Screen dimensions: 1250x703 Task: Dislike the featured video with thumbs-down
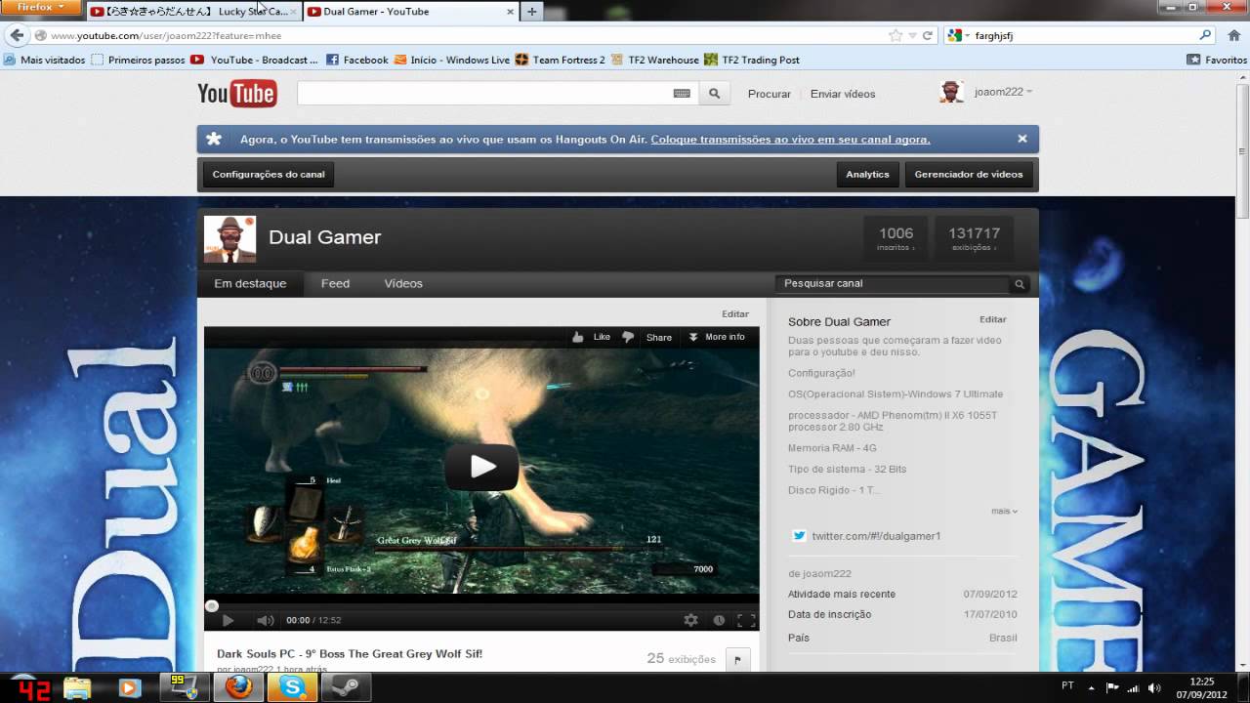pos(628,337)
